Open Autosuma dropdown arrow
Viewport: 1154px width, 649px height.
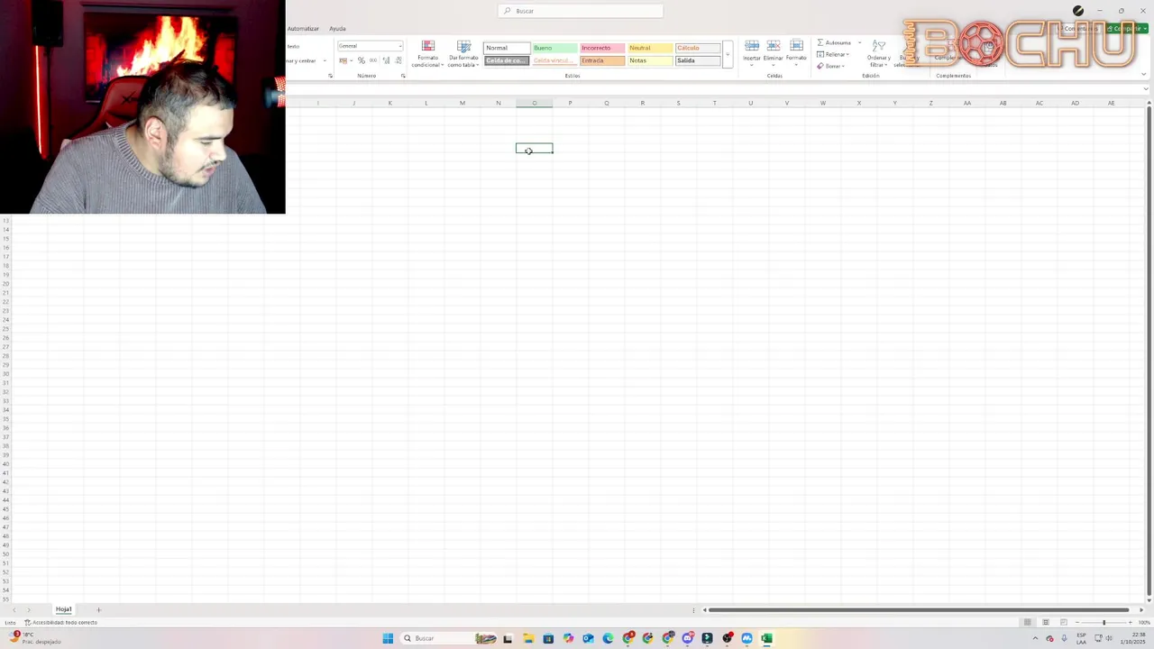coord(859,42)
